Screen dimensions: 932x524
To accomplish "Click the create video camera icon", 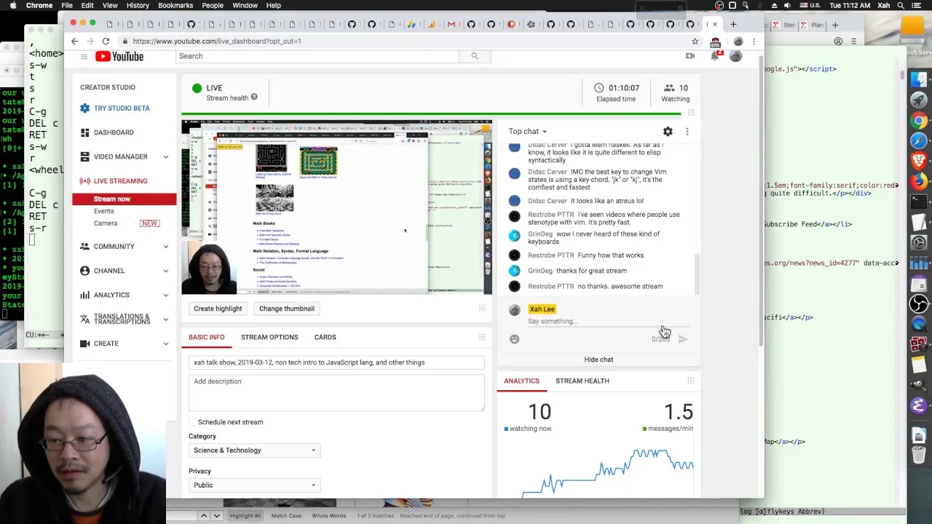I will [x=690, y=56].
